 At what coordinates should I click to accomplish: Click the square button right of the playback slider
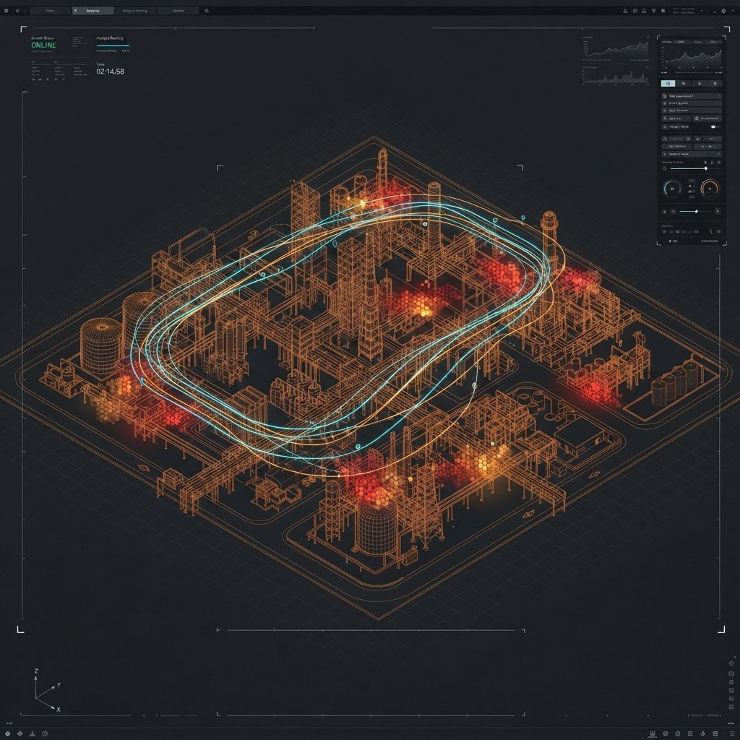coord(718,212)
